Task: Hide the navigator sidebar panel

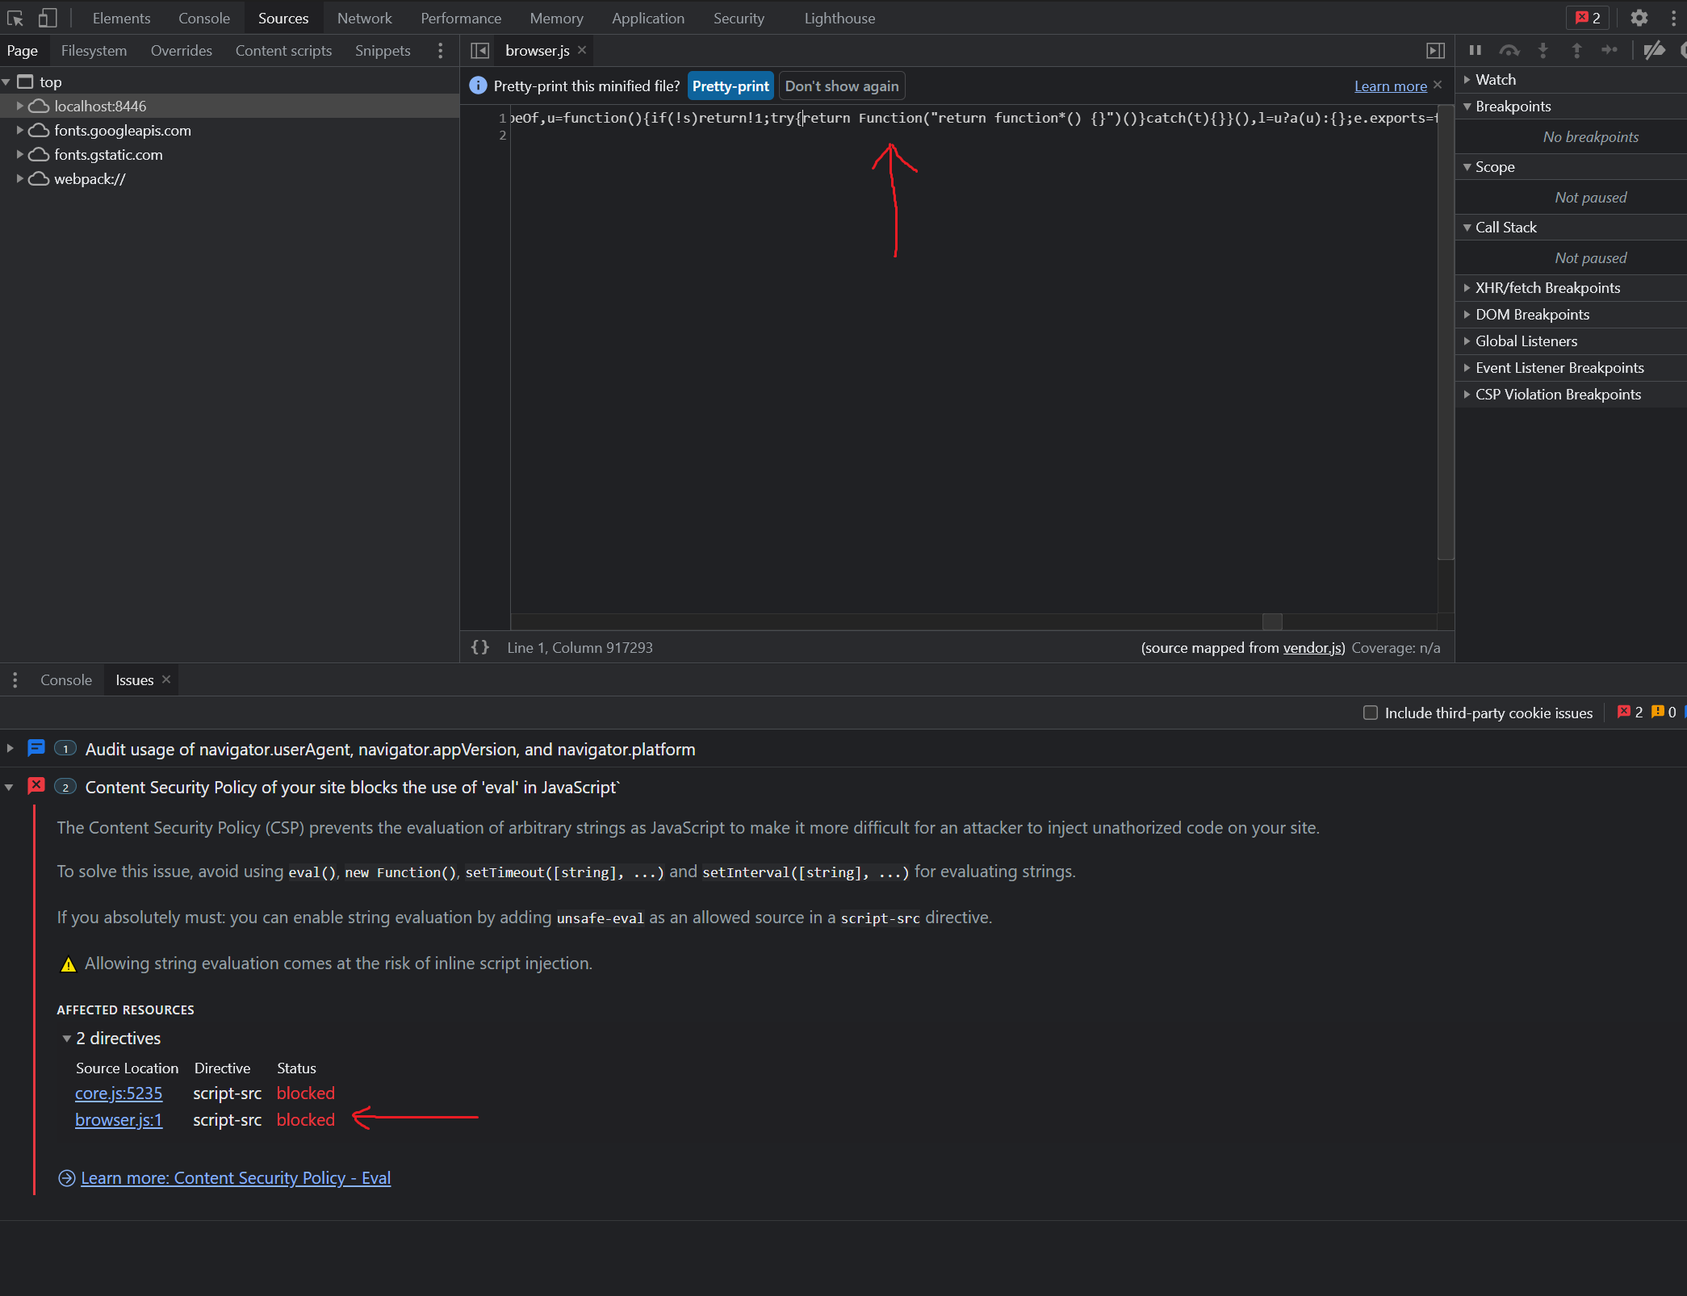Action: click(479, 50)
